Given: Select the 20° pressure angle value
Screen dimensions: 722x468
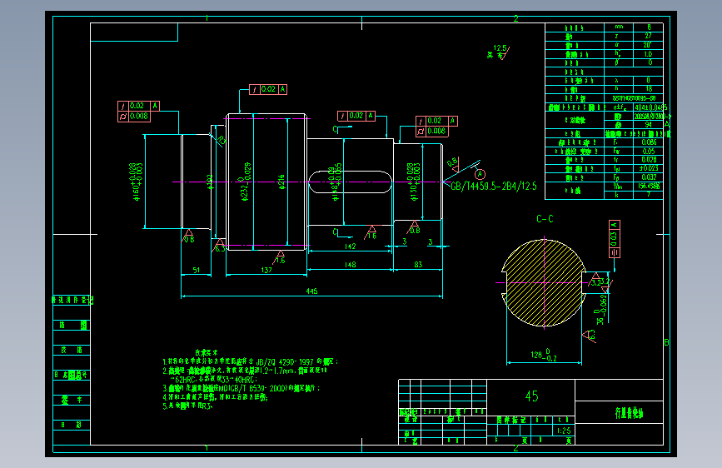Looking at the screenshot, I should tap(647, 45).
